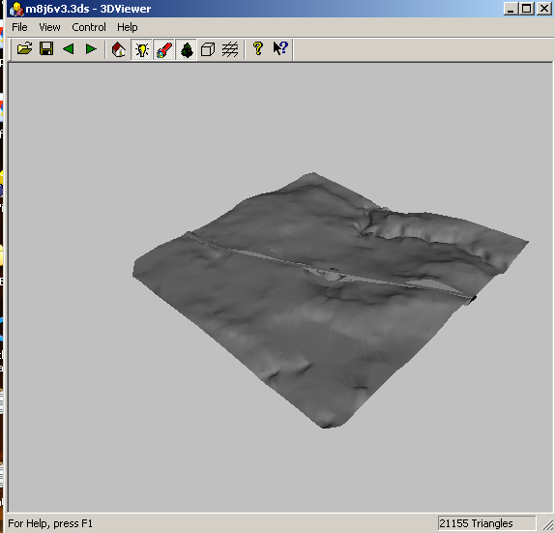Reset view with the home icon
555x533 pixels.
coord(119,49)
